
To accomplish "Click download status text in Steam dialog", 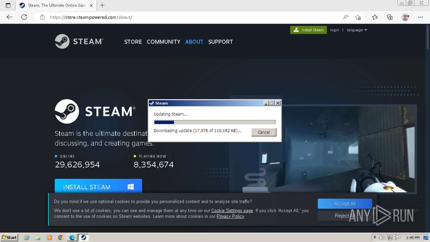I will click(x=198, y=131).
